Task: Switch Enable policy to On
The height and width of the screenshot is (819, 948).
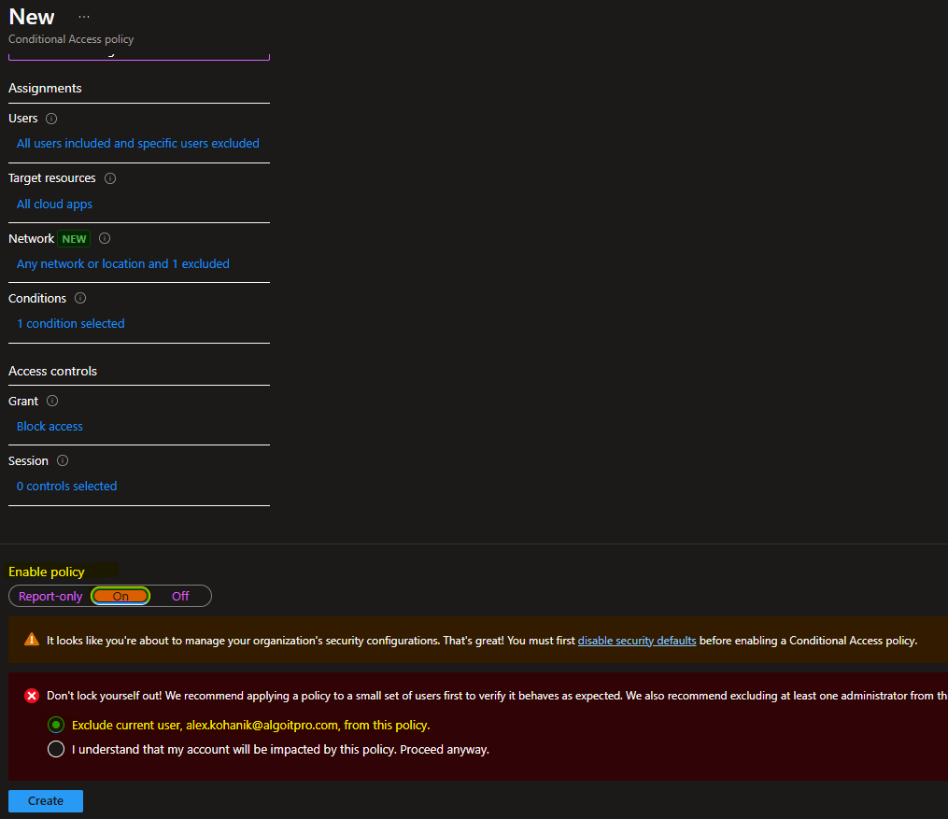Action: pyautogui.click(x=120, y=596)
